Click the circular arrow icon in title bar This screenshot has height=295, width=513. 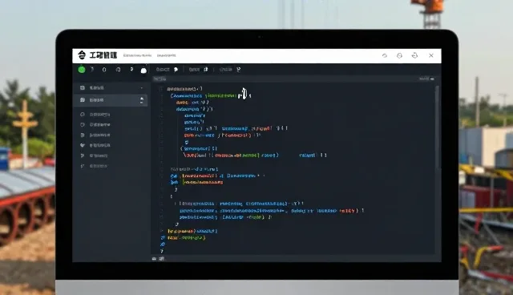point(385,55)
